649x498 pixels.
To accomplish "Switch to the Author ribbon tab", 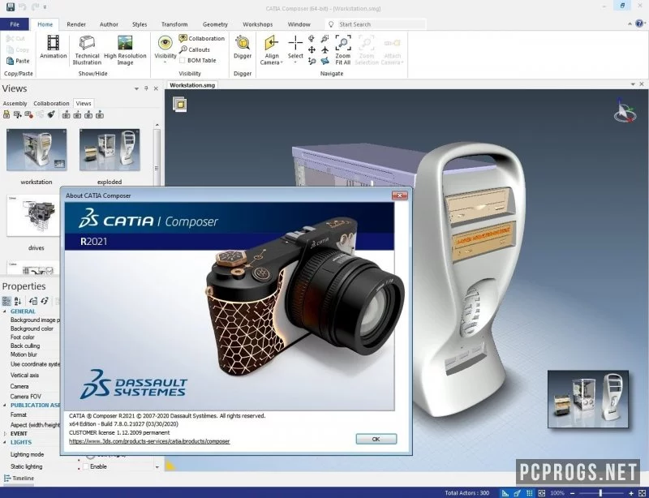I will click(109, 24).
